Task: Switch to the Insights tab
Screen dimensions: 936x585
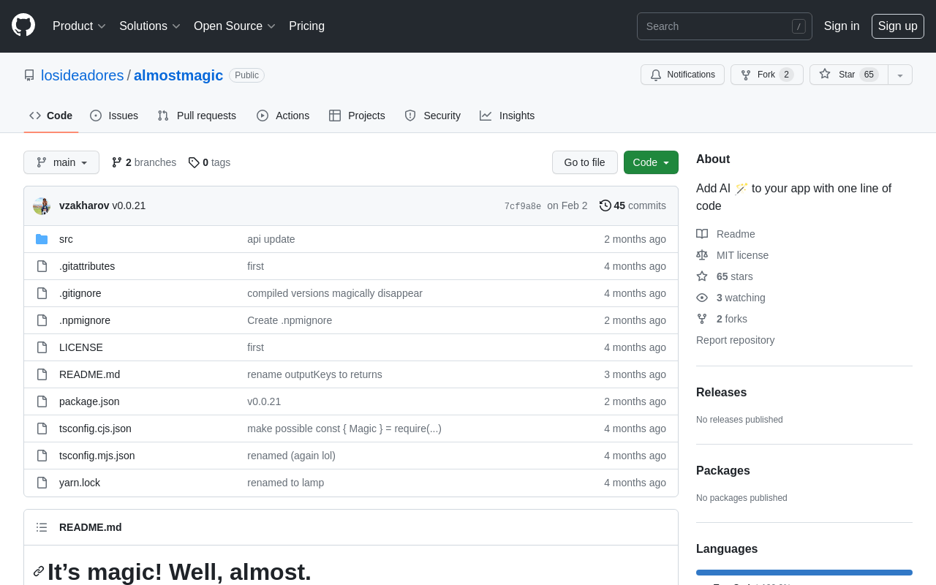Action: point(507,116)
